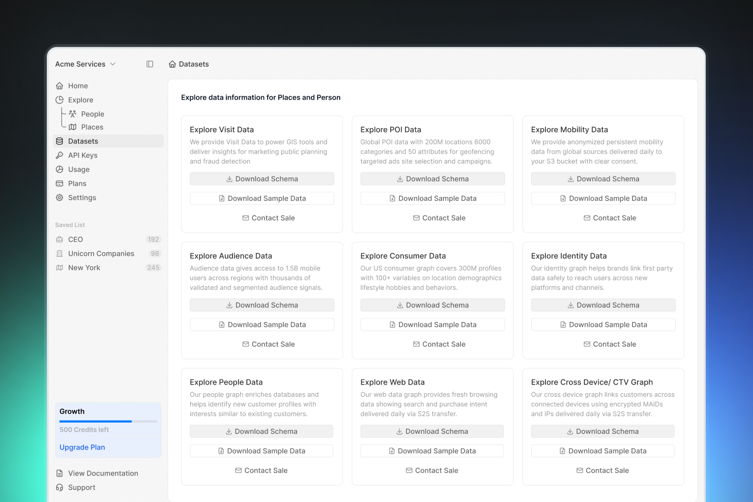The image size is (753, 502).
Task: Select the Datasets database icon in sidebar
Action: click(60, 141)
